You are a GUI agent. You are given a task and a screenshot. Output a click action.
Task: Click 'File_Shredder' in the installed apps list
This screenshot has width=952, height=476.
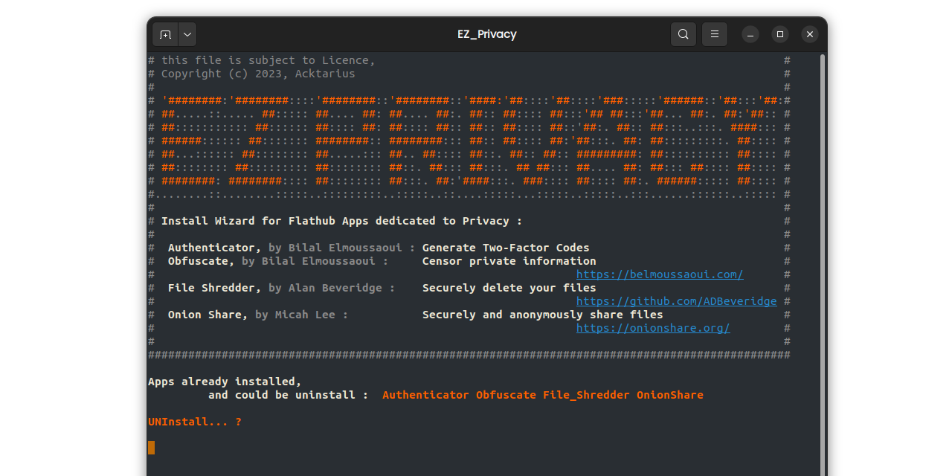coord(586,395)
